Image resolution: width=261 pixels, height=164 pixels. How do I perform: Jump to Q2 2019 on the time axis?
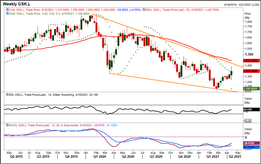[16, 156]
